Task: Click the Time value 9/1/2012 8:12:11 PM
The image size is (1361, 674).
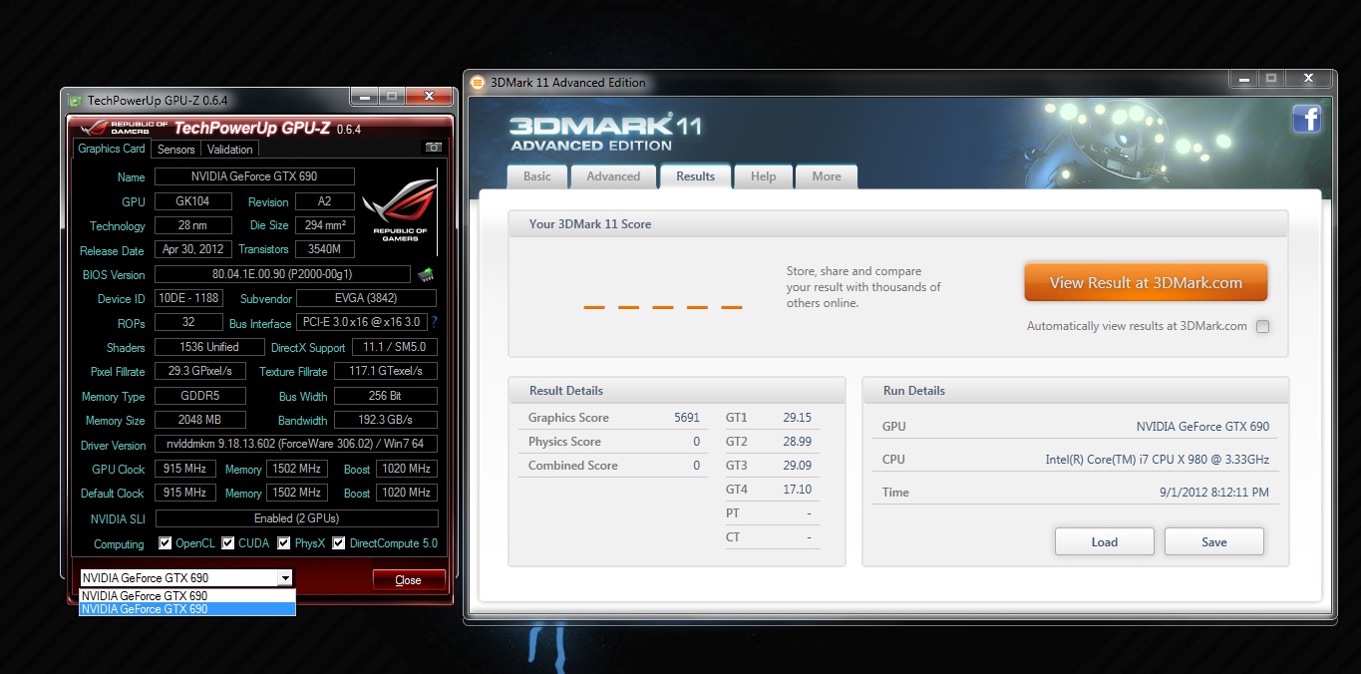Action: tap(1213, 492)
